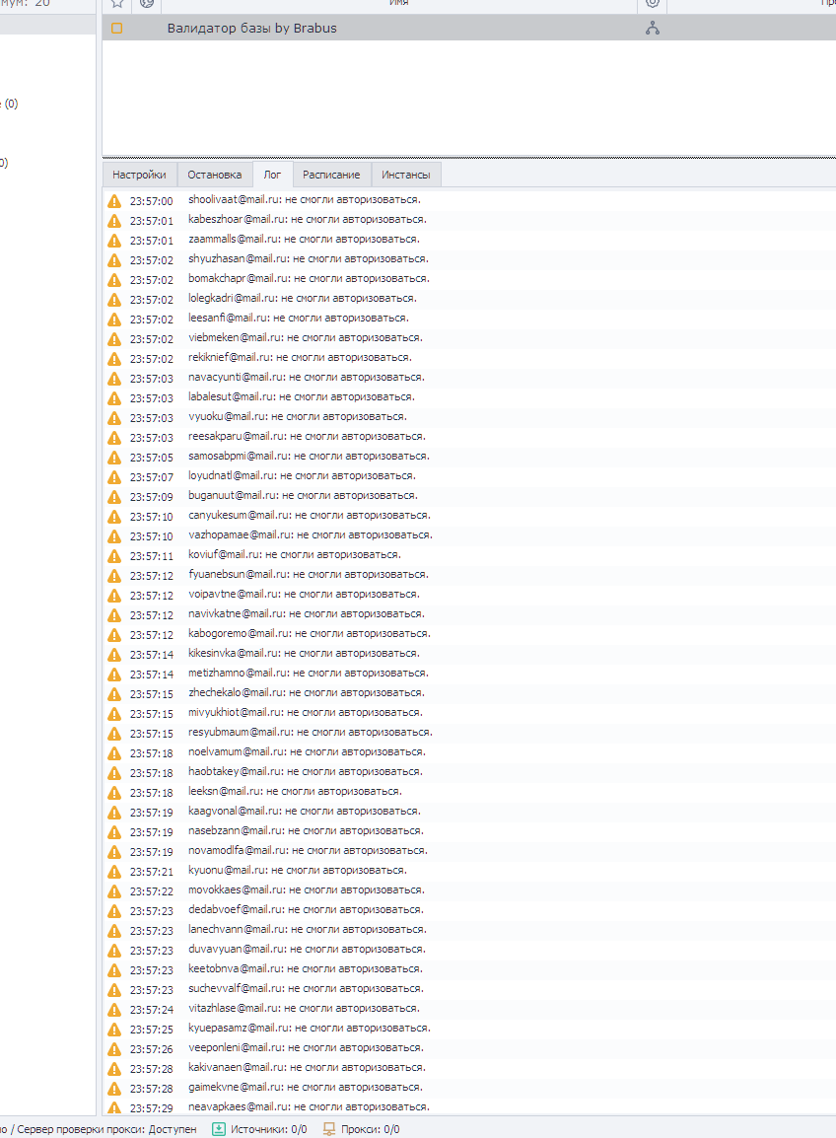
Task: Select log message for duvavyuan@mail.ru
Action: click(x=307, y=949)
